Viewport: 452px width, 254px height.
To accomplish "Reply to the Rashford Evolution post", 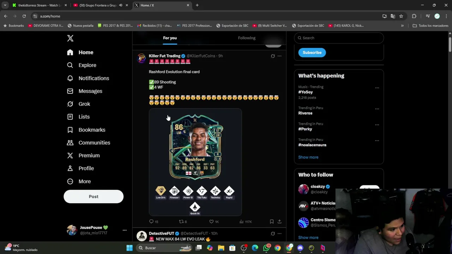I will click(154, 222).
